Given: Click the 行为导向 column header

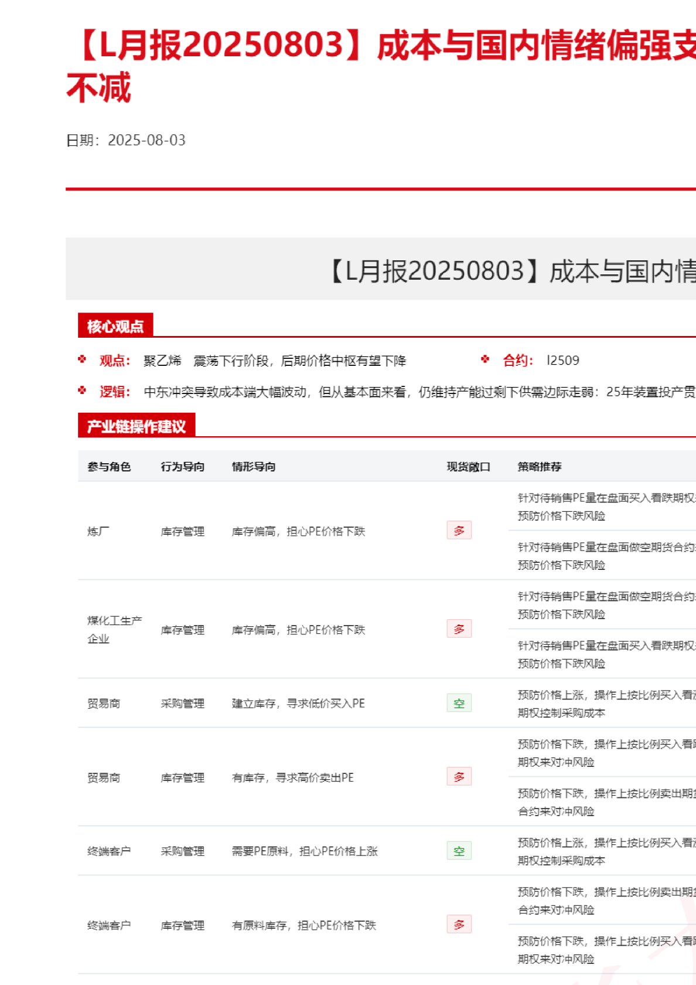Looking at the screenshot, I should [183, 467].
